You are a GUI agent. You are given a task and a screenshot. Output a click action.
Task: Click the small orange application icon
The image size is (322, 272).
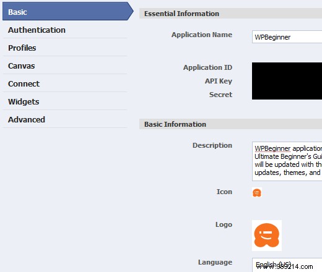click(257, 192)
